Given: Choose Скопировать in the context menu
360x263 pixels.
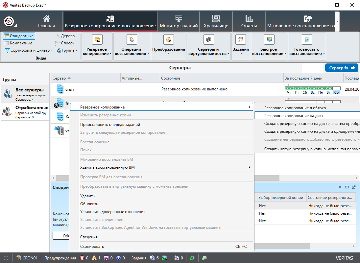Looking at the screenshot, I should tap(161, 247).
